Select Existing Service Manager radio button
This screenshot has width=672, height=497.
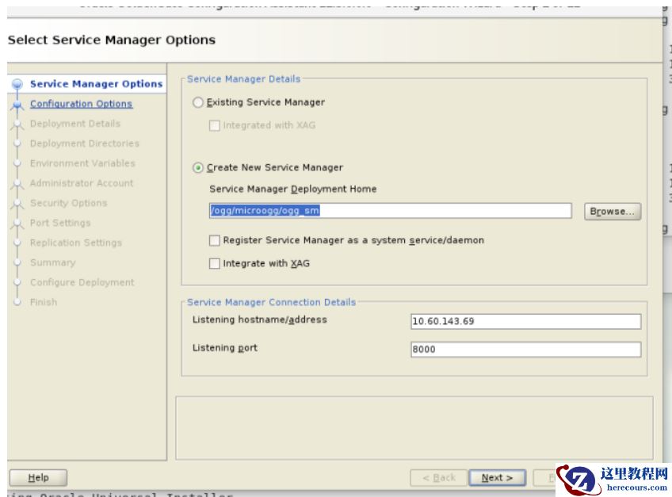(197, 102)
